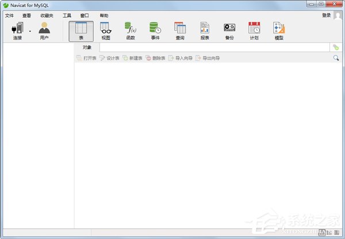
Task: Click the green tag icon beside tab bar
Action: pos(336,48)
